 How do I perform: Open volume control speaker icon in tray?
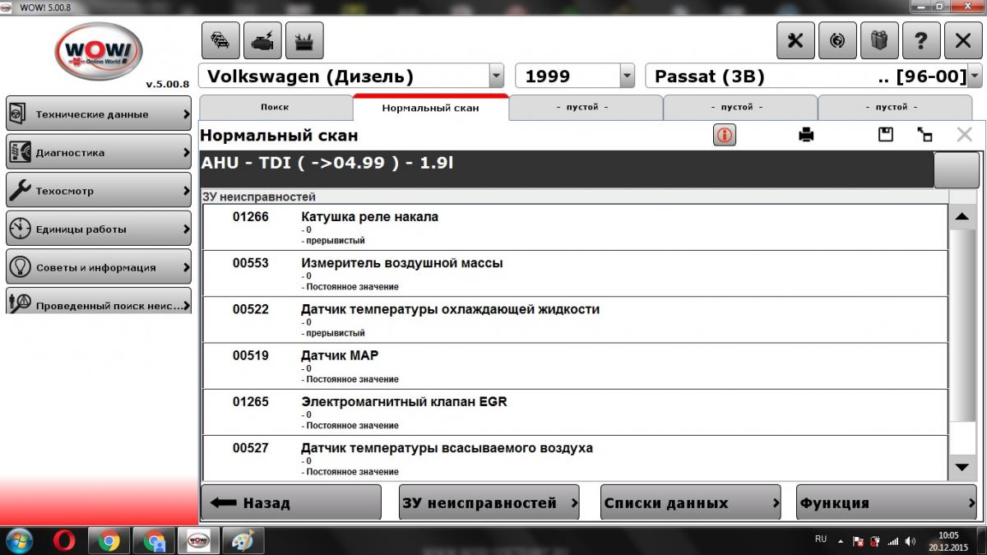pos(910,542)
